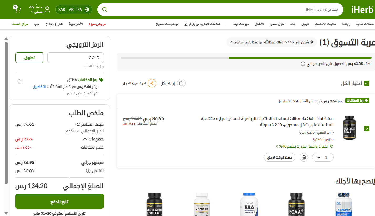The height and width of the screenshot is (216, 375).
Task: Open the item quantity dropdown
Action: point(323,157)
